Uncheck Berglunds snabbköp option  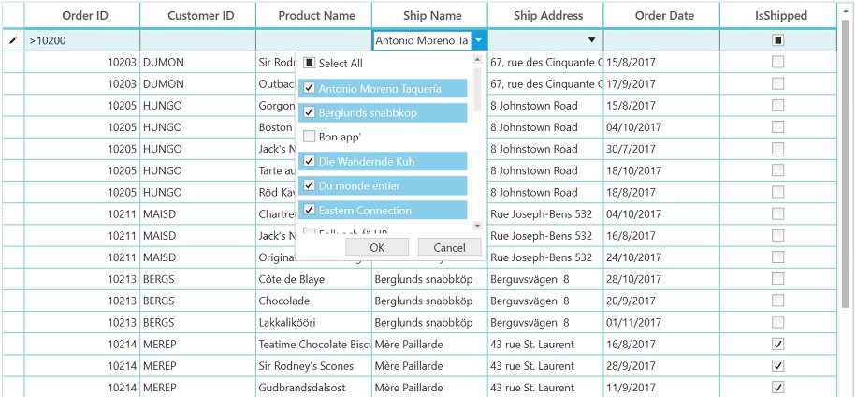[310, 112]
